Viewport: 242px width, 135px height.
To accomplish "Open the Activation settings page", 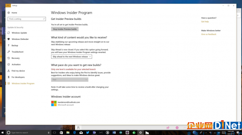I will (14, 65).
